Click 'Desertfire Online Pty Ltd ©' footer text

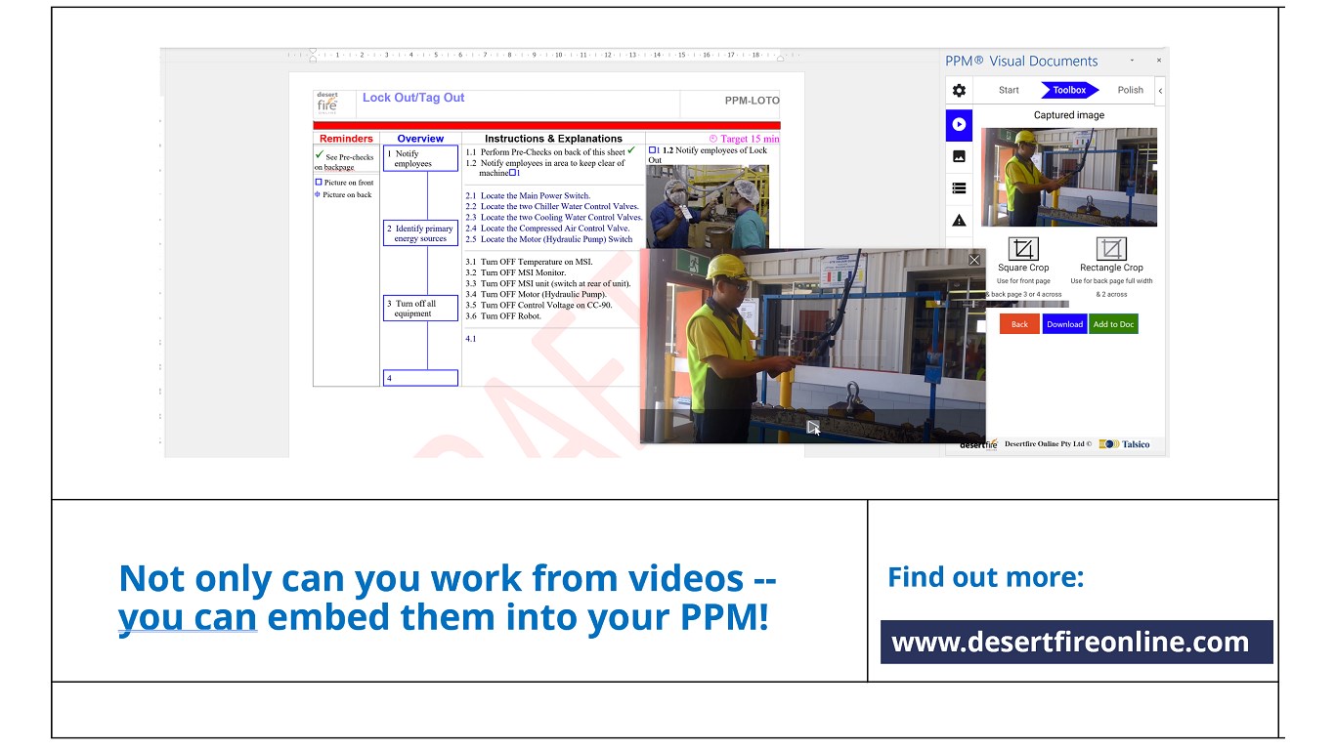(x=1048, y=444)
